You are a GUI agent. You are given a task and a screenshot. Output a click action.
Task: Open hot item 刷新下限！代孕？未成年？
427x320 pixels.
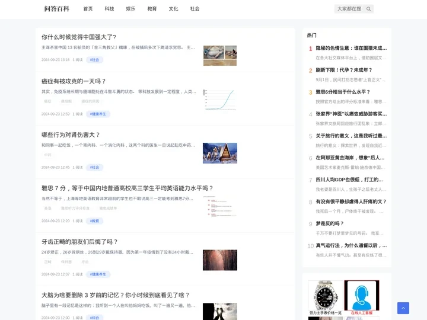coord(344,70)
